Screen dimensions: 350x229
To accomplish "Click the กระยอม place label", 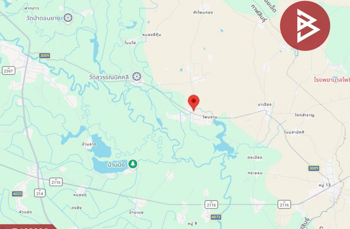I will [255, 173].
